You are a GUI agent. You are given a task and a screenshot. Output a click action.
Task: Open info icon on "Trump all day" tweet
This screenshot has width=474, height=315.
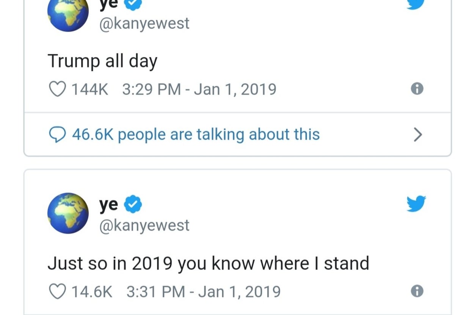417,89
